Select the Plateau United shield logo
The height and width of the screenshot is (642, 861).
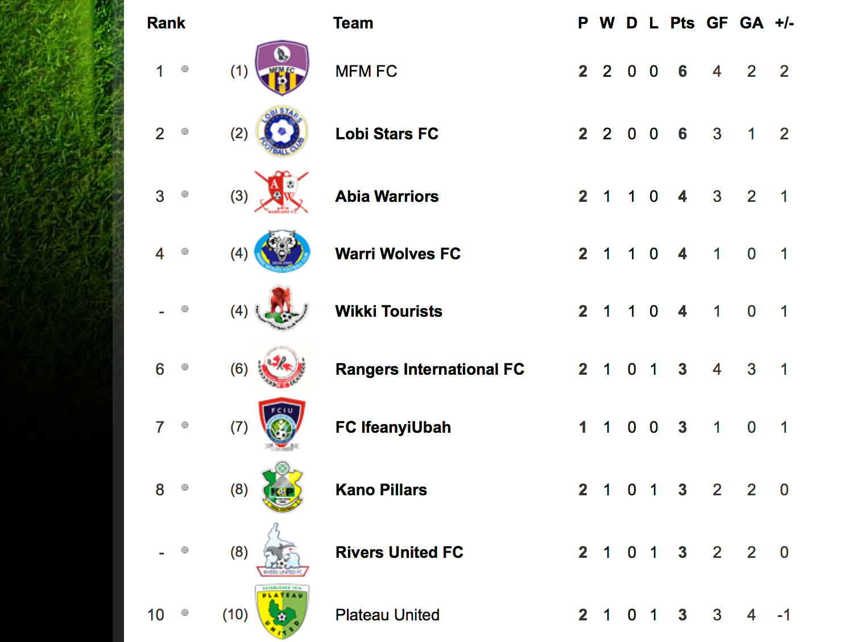click(x=282, y=612)
